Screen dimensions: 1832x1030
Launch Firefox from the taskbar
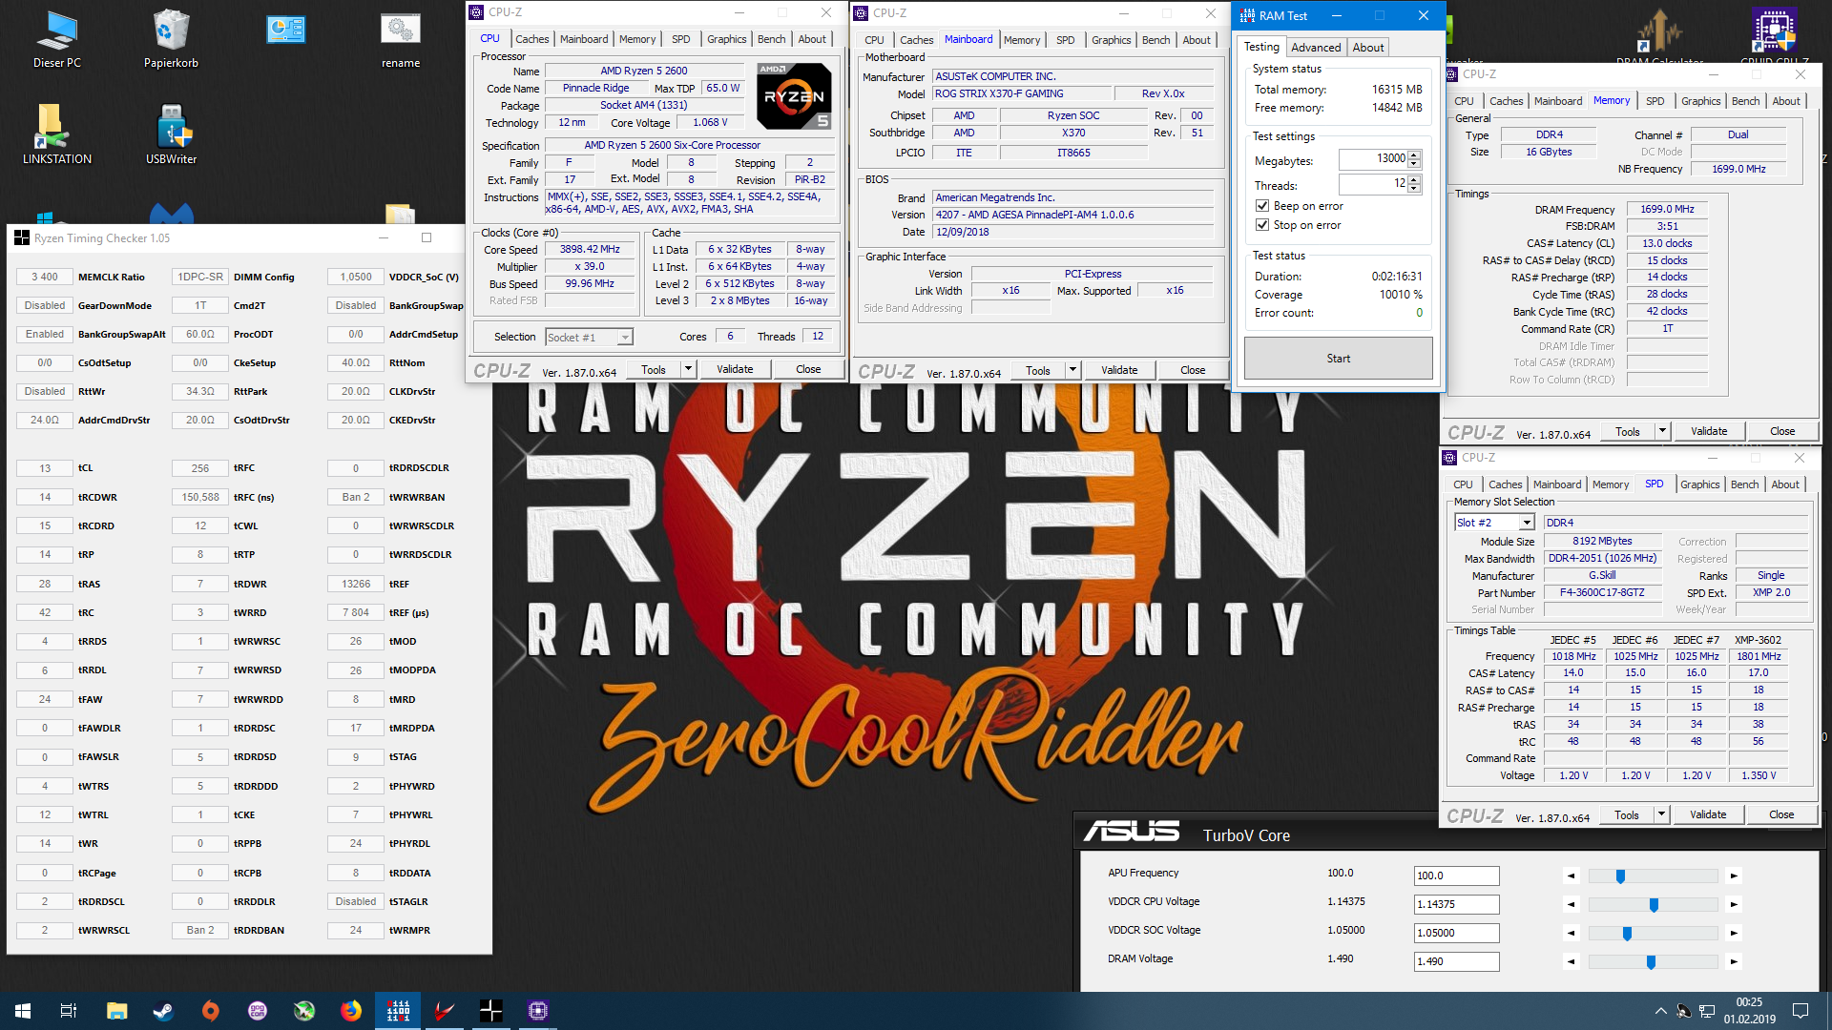(351, 1011)
